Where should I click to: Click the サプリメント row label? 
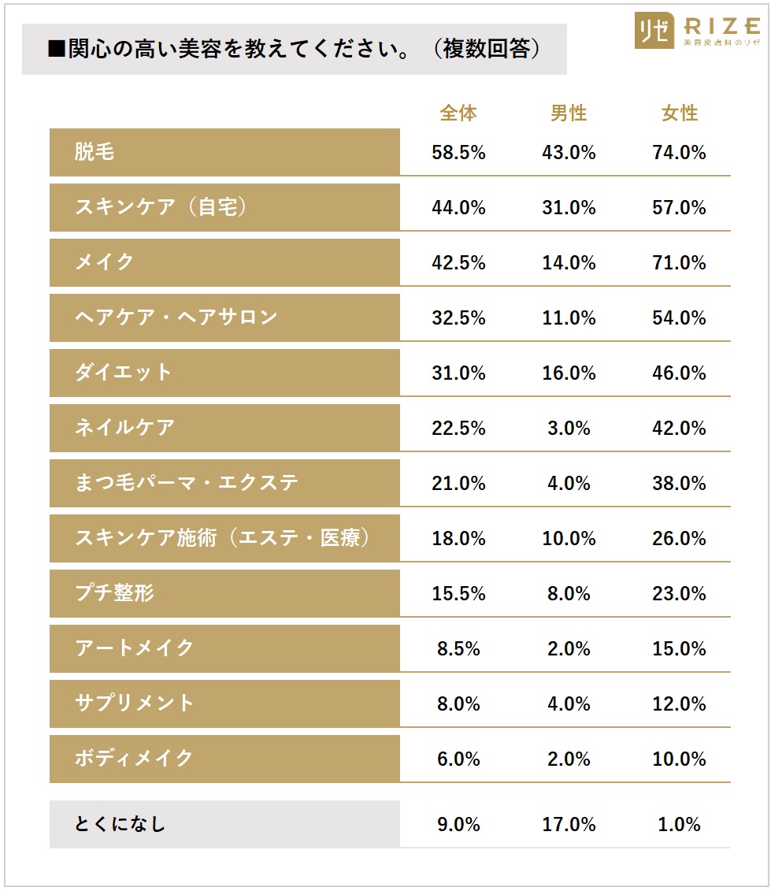[x=135, y=704]
